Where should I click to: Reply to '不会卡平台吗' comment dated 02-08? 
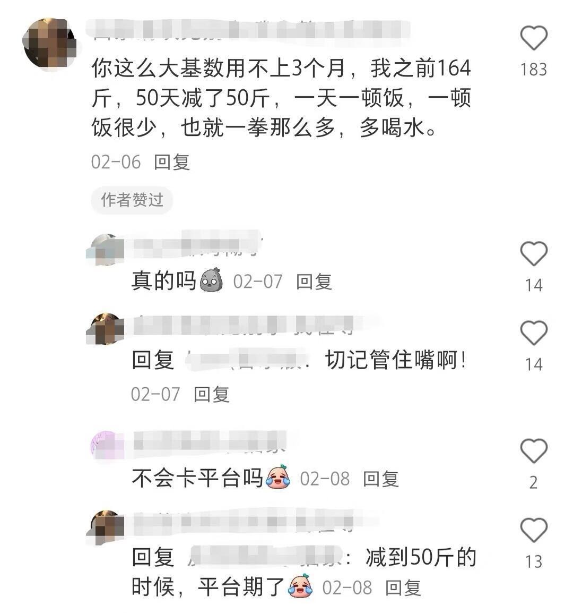pos(381,479)
